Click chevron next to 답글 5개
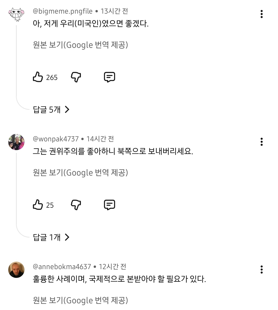278x310 pixels. 67,110
